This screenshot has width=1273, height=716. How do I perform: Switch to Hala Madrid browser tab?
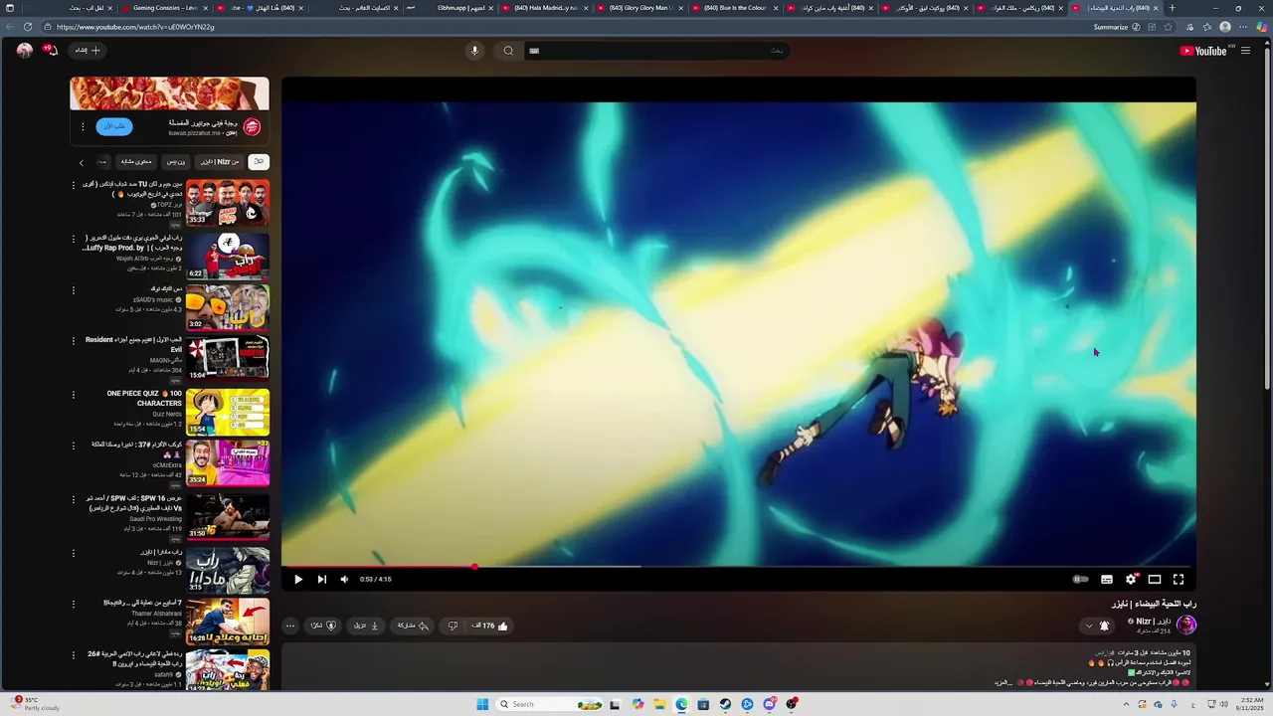click(544, 8)
